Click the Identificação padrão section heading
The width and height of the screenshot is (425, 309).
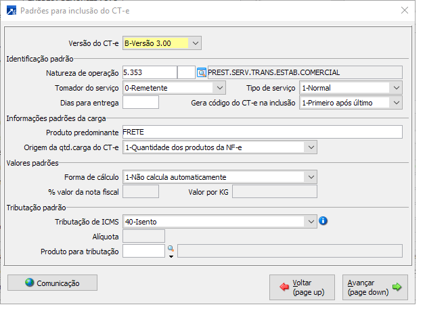click(x=40, y=59)
